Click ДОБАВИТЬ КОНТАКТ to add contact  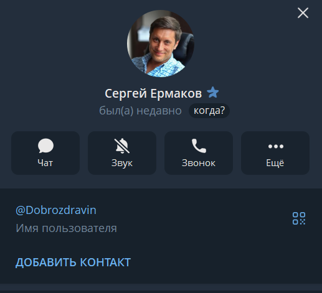73,263
